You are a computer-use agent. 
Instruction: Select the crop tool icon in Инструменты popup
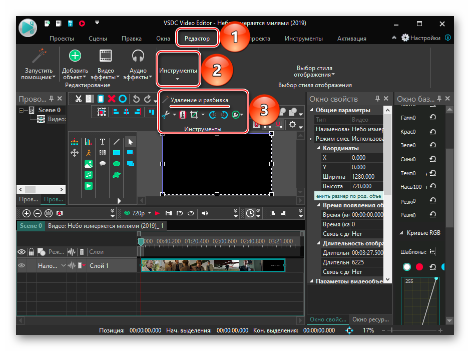coord(195,115)
